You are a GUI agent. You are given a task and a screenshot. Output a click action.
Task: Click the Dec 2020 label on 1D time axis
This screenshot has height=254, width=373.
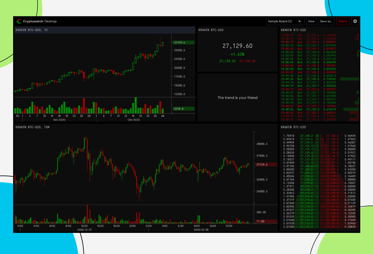[x=134, y=120]
